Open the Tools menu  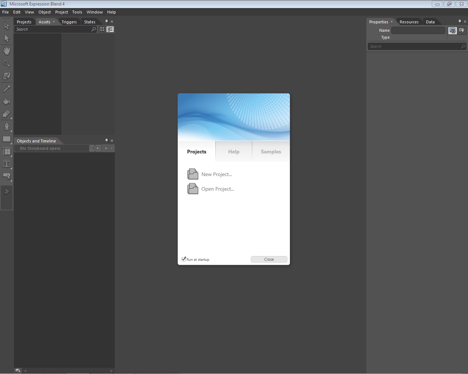point(77,12)
